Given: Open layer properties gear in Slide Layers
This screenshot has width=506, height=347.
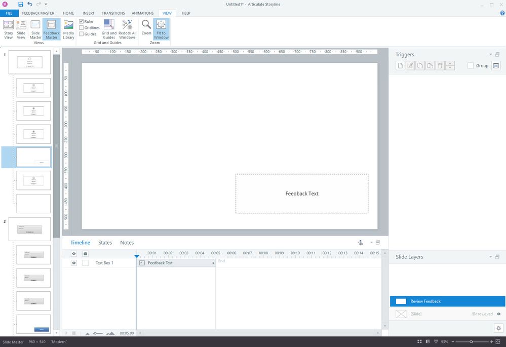Looking at the screenshot, I should (x=497, y=328).
